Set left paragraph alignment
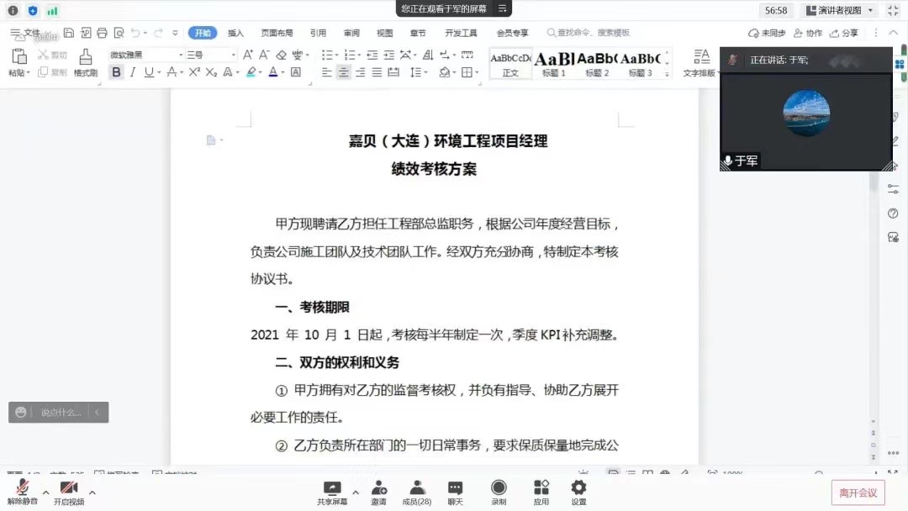The width and height of the screenshot is (908, 511). (326, 72)
